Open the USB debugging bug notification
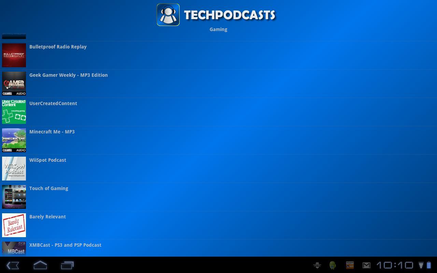Viewport: 437px width, 273px height. (x=317, y=265)
